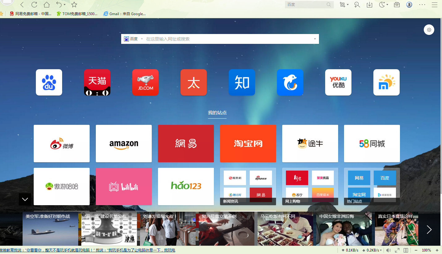Open the Youku 优酷 icon
Screen dimensions: 442x254
(338, 82)
